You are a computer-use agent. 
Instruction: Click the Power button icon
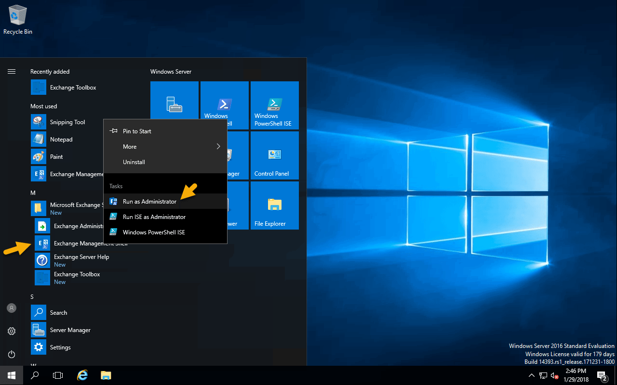12,354
